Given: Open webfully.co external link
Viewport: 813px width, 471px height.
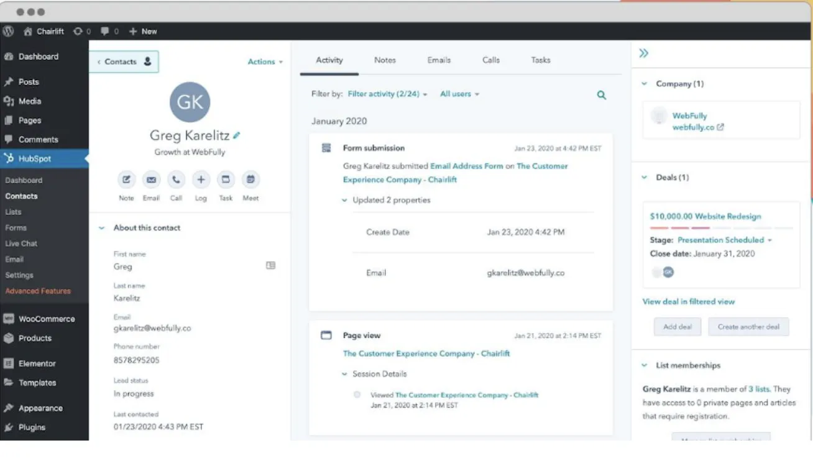Looking at the screenshot, I should pos(698,127).
